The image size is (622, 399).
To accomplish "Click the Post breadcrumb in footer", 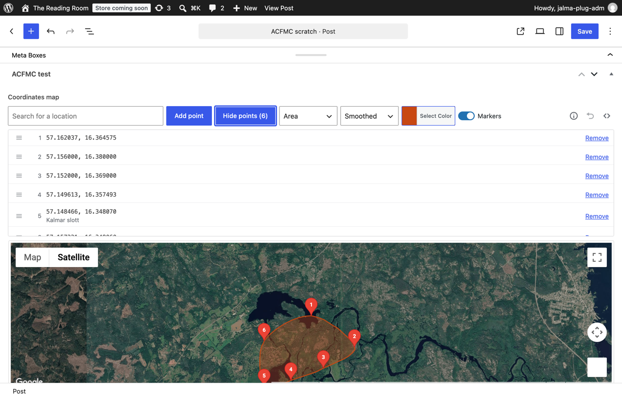I will coord(19,391).
